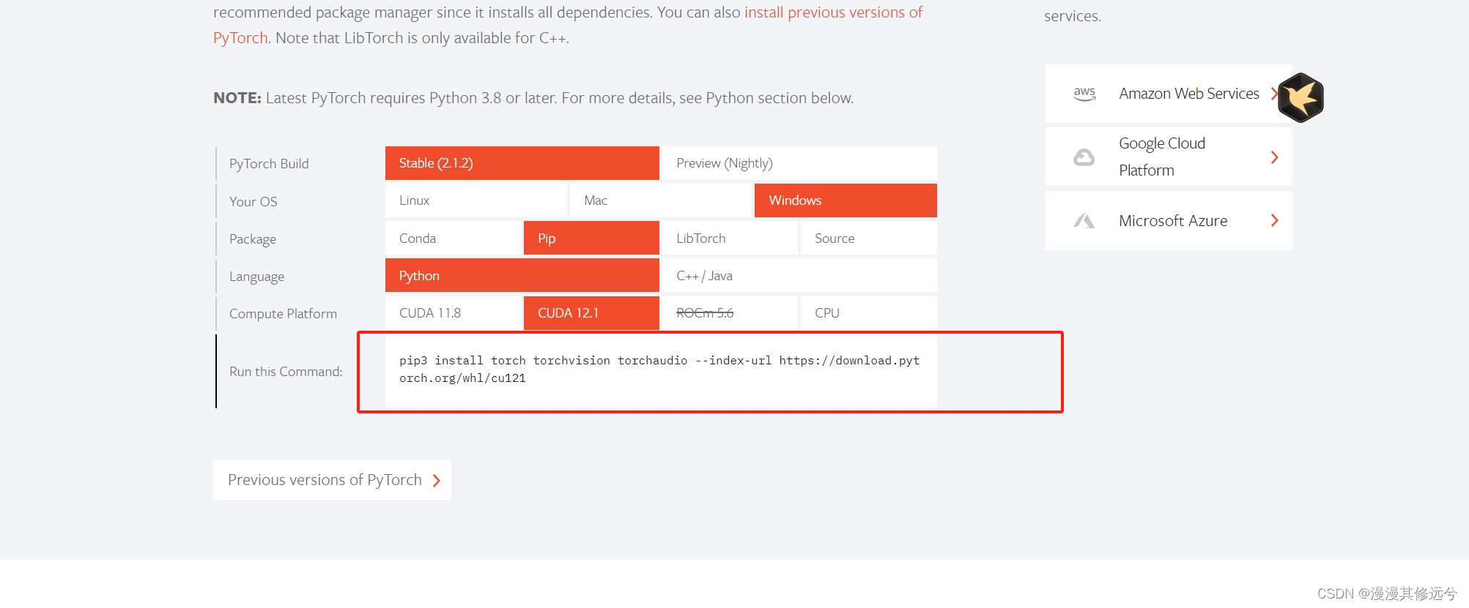Click the pip3 install command text
Image resolution: width=1469 pixels, height=608 pixels.
(x=659, y=369)
